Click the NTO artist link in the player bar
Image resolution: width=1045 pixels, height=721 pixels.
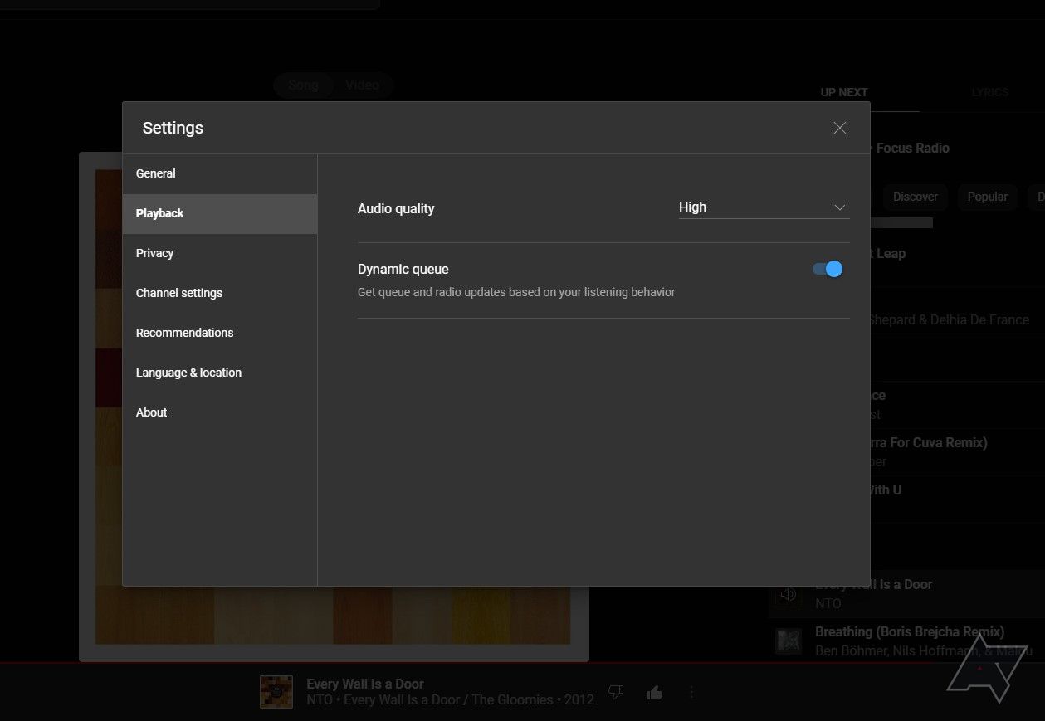tap(319, 699)
